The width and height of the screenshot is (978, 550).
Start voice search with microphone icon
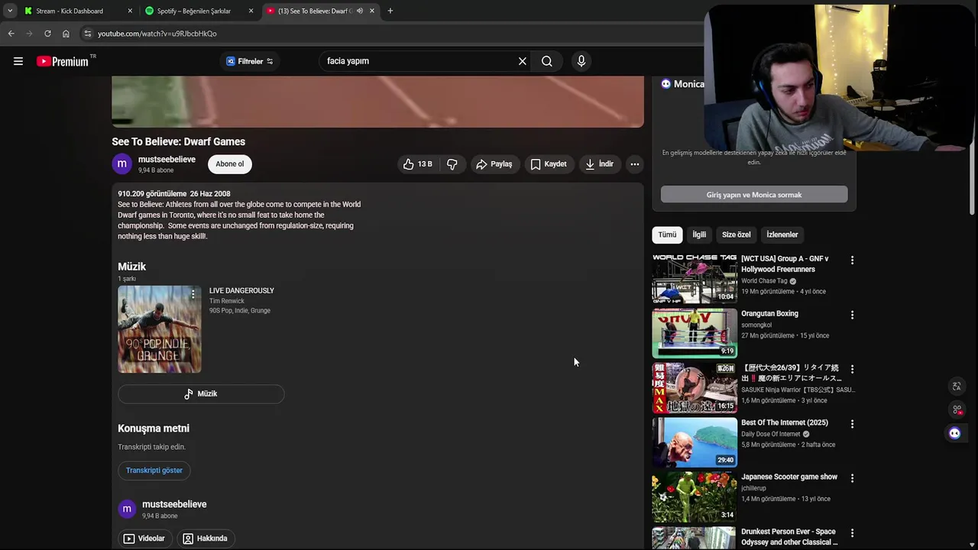pyautogui.click(x=581, y=61)
